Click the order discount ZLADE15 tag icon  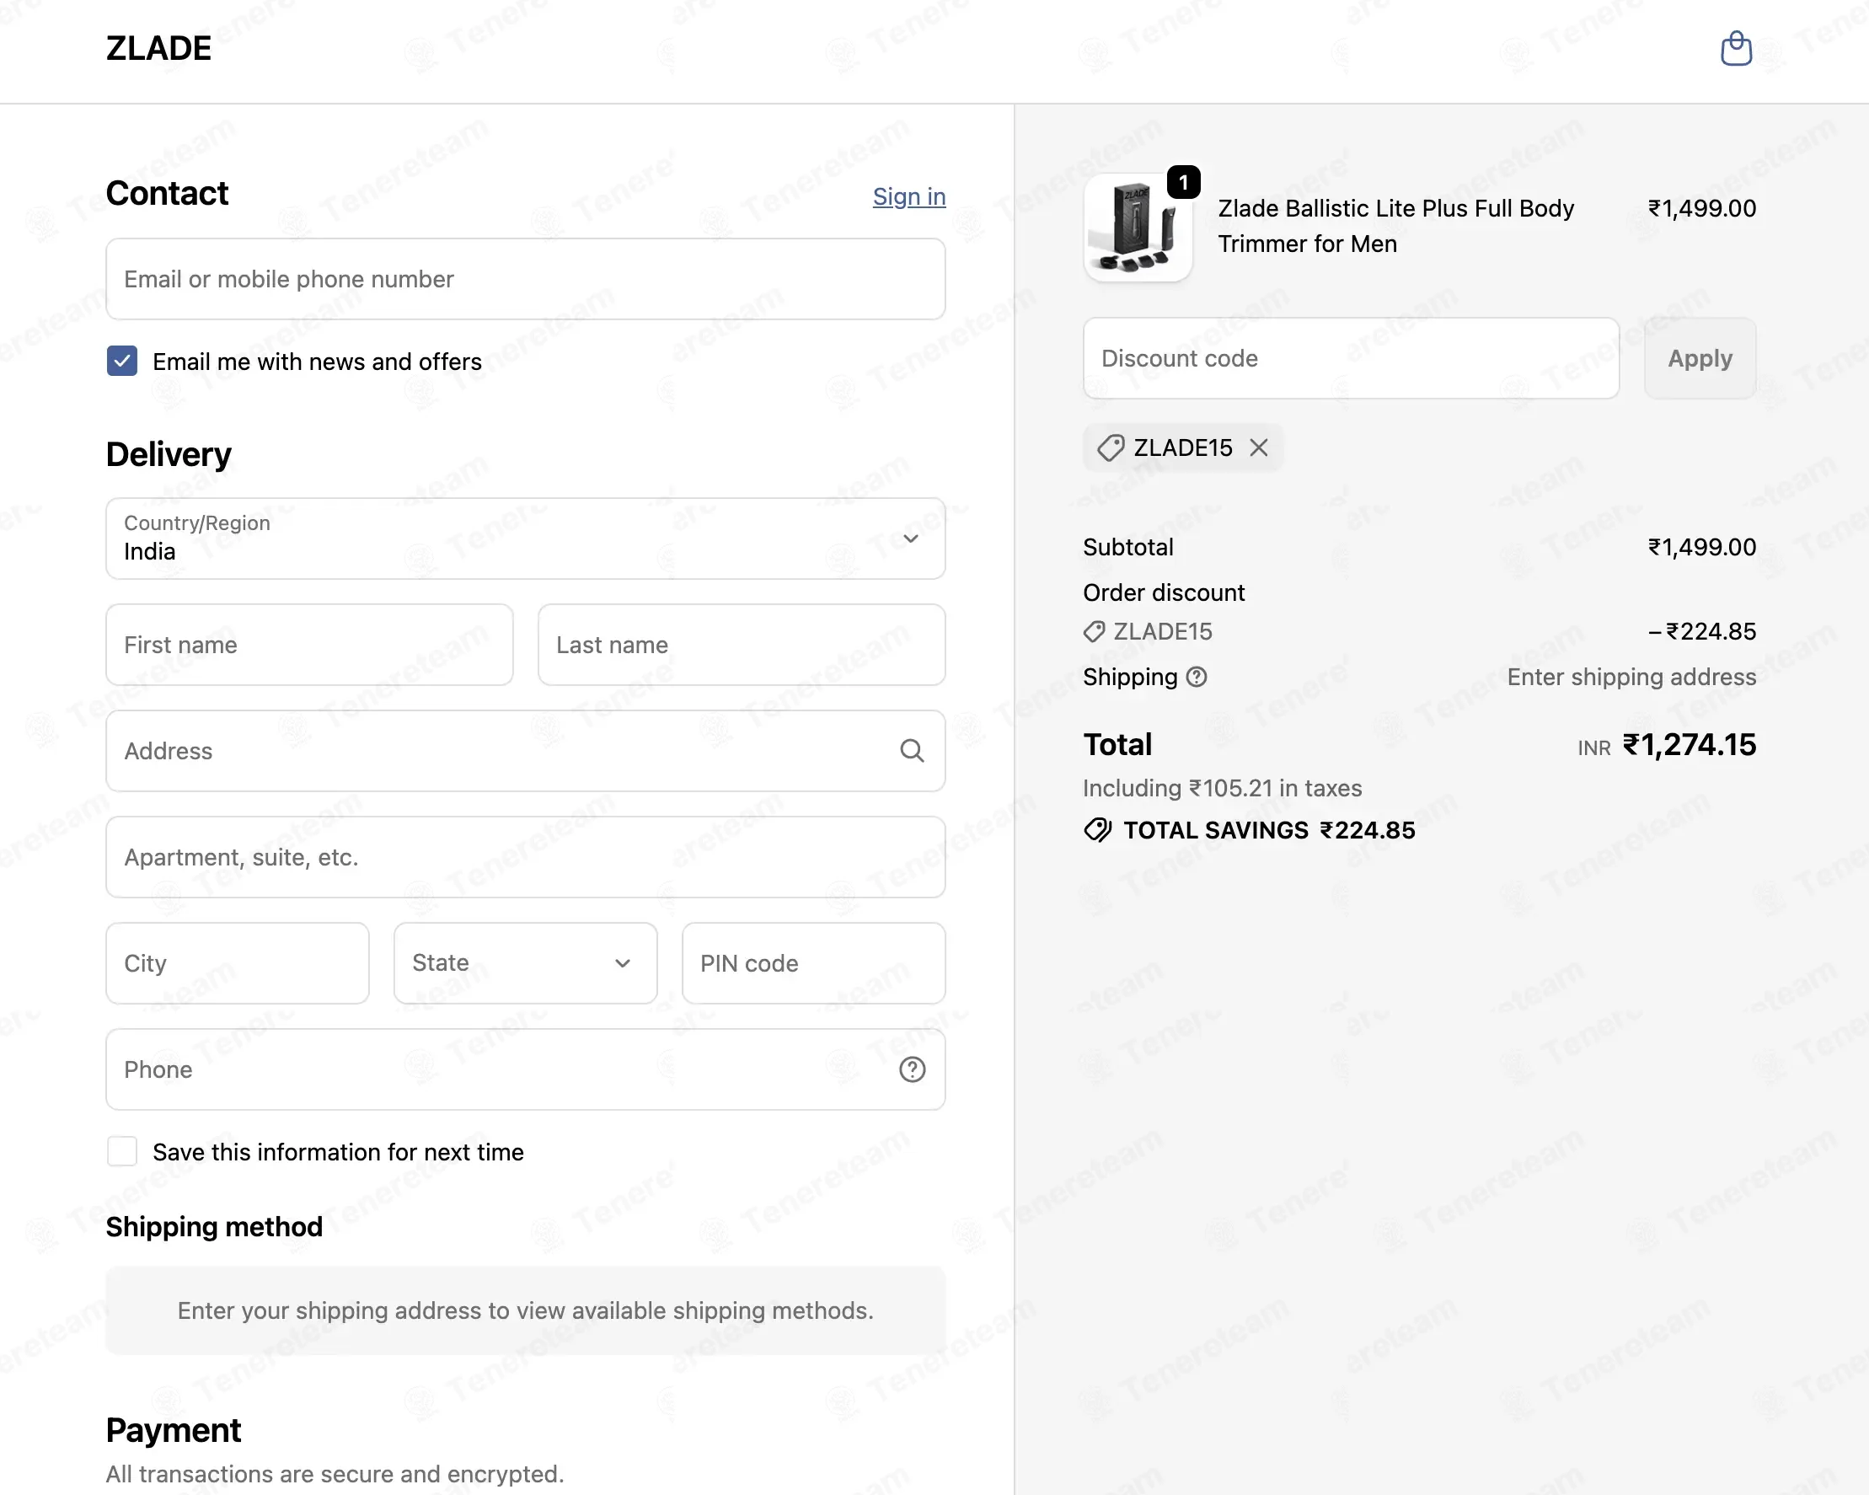[1094, 631]
